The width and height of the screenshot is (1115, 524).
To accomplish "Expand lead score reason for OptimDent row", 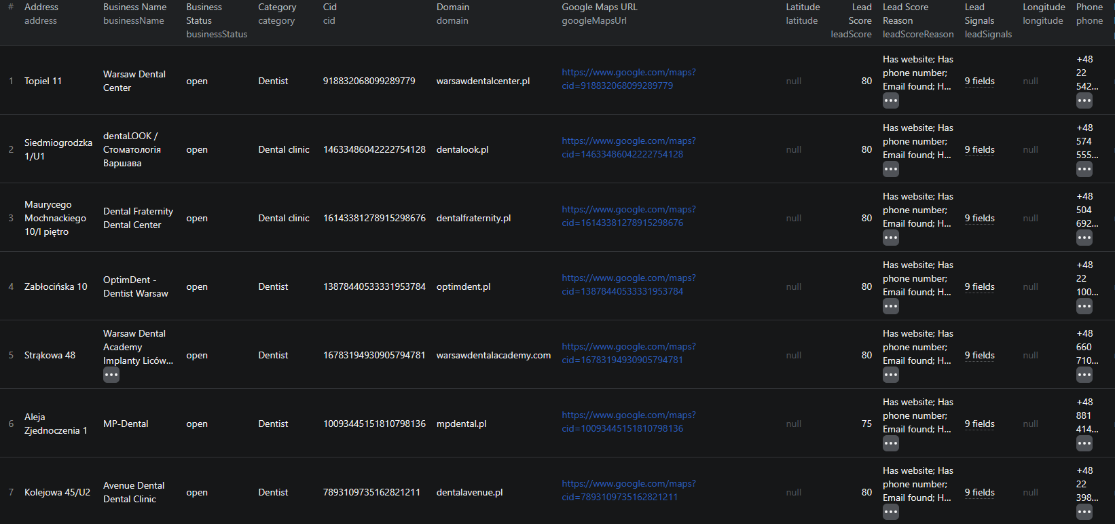I will 890,306.
